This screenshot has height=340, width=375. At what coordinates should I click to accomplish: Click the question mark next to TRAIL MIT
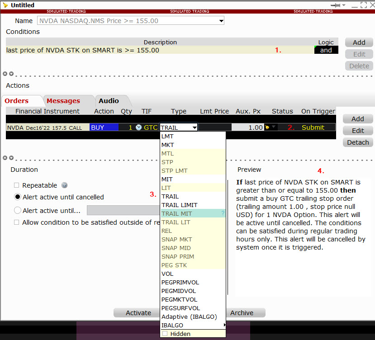223,214
